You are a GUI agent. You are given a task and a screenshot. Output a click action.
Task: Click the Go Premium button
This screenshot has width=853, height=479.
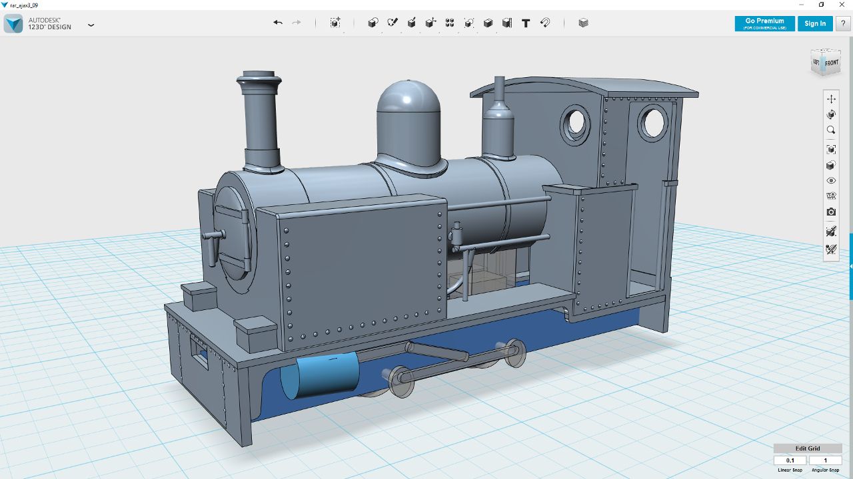point(764,23)
